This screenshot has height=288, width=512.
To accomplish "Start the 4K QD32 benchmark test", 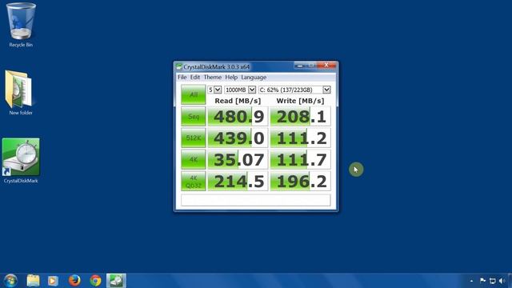I will coord(194,181).
